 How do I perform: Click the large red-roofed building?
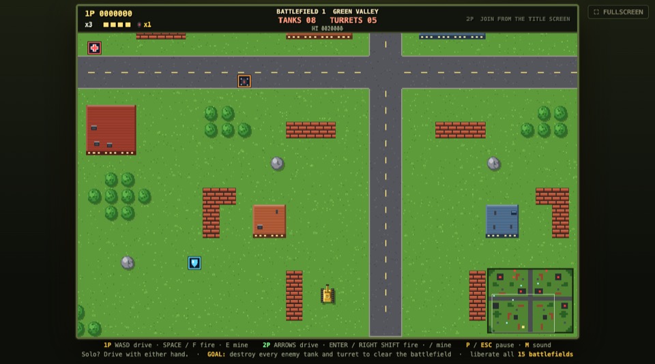pyautogui.click(x=111, y=130)
